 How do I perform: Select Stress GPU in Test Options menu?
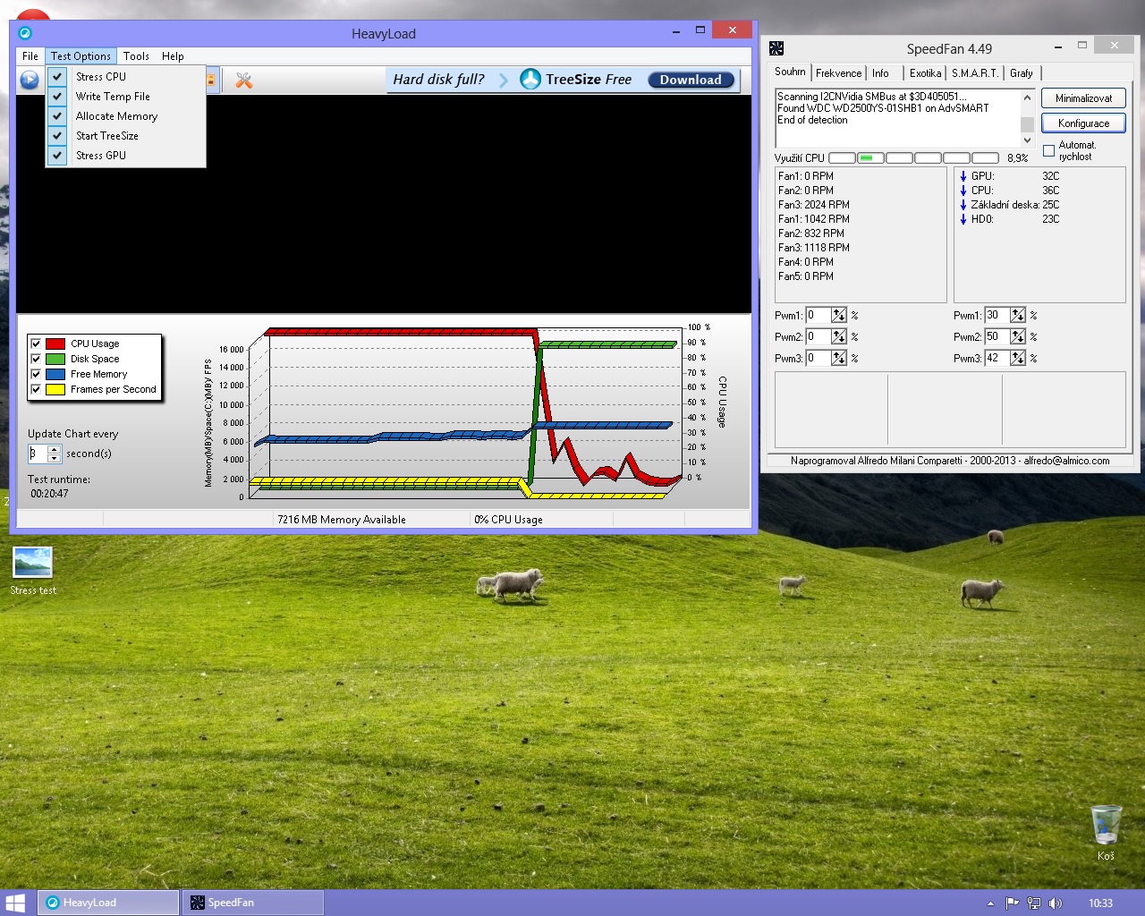point(100,156)
